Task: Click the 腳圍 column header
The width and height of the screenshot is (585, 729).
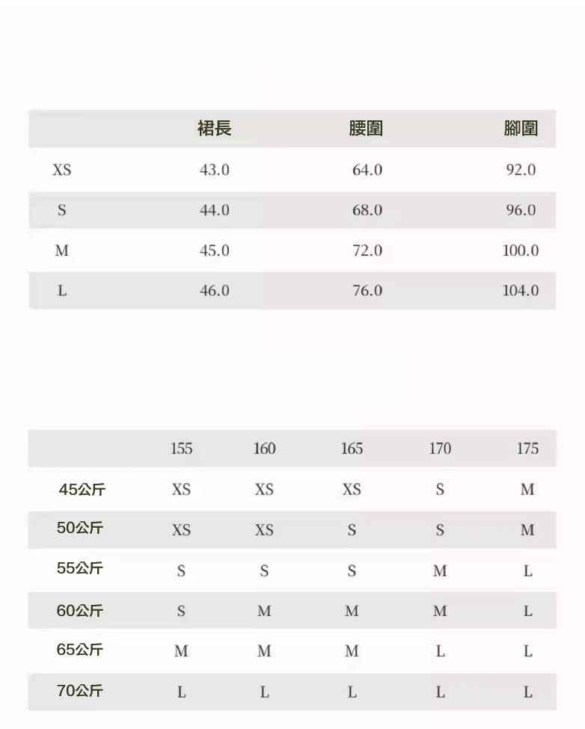Action: click(x=521, y=129)
